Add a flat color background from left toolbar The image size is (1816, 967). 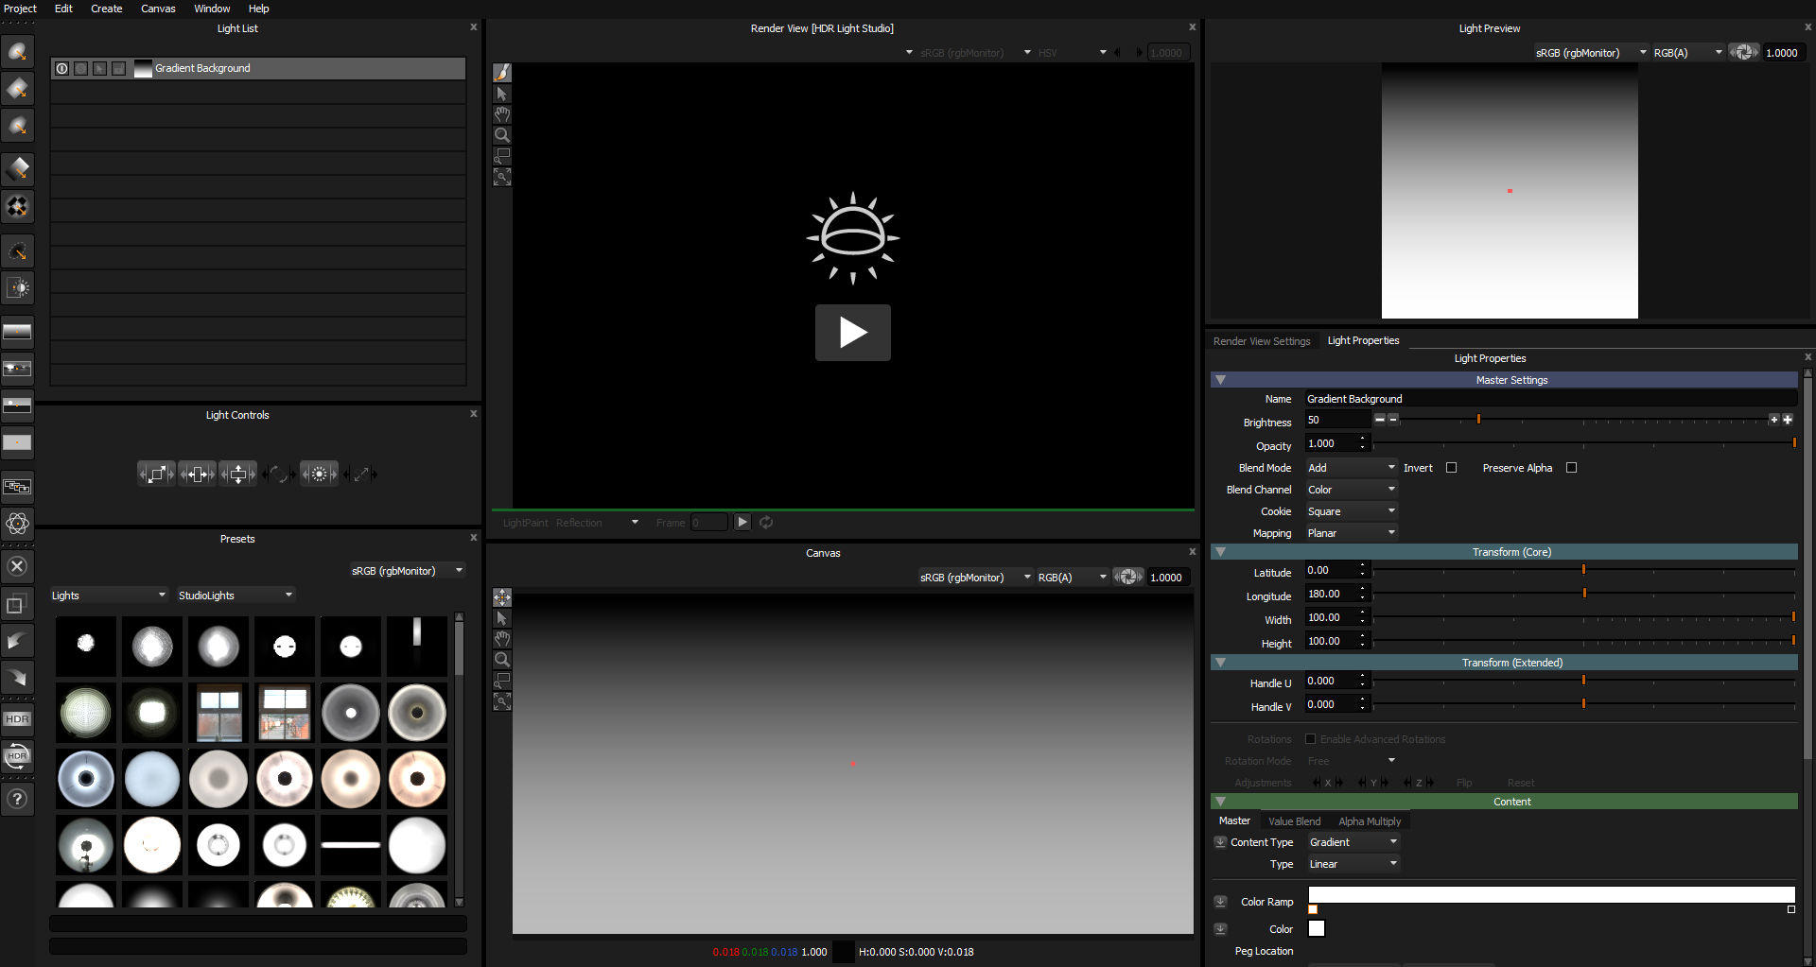coord(17,442)
